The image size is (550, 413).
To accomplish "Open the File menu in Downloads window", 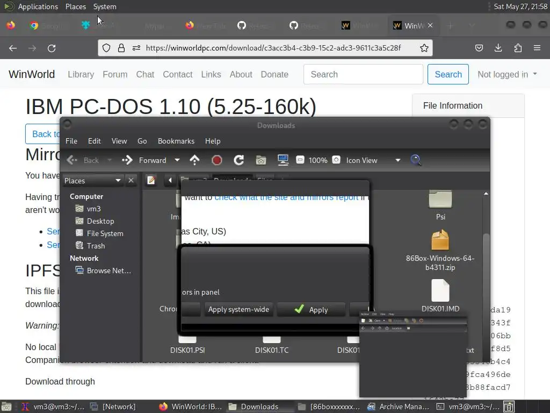I will pyautogui.click(x=71, y=141).
